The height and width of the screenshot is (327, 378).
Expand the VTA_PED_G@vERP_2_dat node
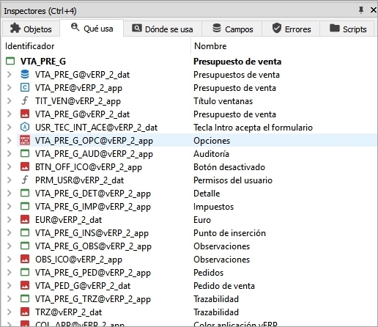pos(10,285)
